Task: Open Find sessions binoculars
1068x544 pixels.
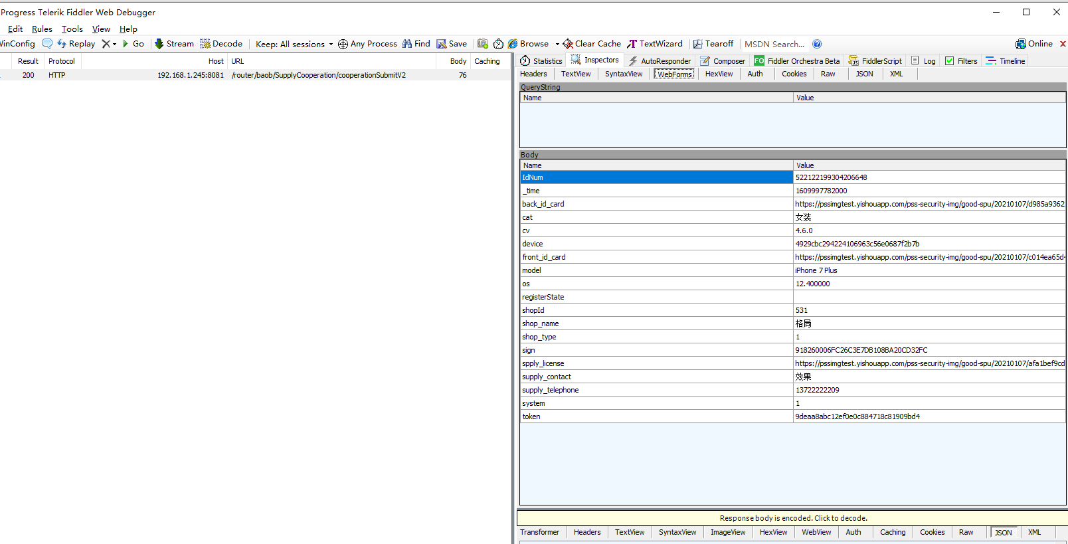Action: [x=416, y=44]
